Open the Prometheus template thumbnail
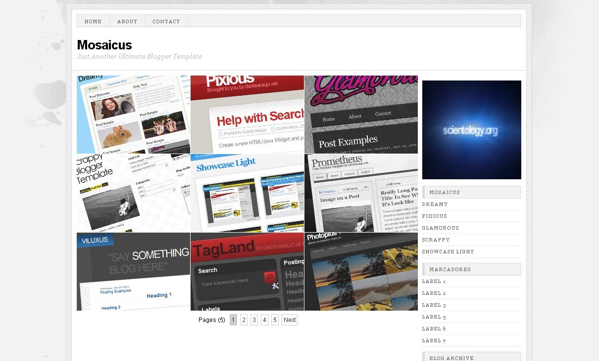Viewport: 599px width, 361px height. tap(361, 193)
